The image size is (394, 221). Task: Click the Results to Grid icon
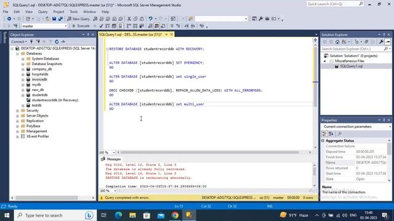pyautogui.click(x=156, y=26)
